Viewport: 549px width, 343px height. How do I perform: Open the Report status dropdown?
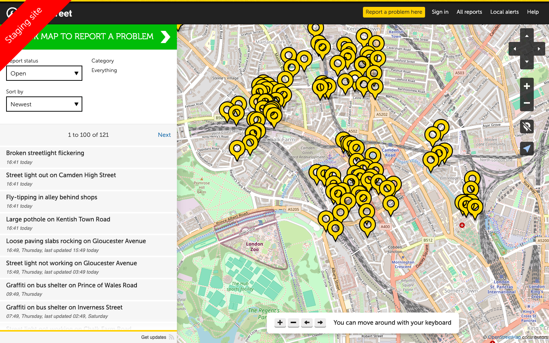coord(44,73)
